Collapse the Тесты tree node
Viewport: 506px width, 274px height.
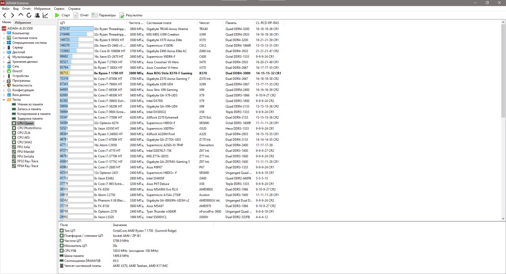[x=4, y=100]
